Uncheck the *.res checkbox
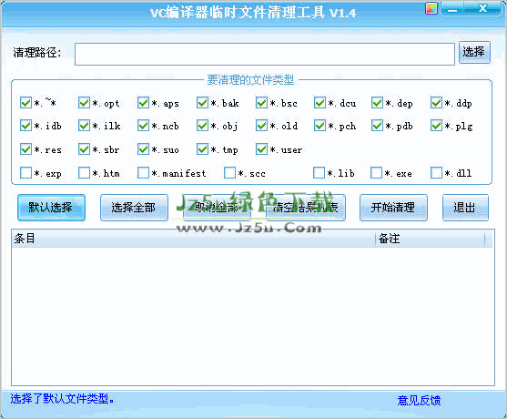507x419 pixels. 25,149
